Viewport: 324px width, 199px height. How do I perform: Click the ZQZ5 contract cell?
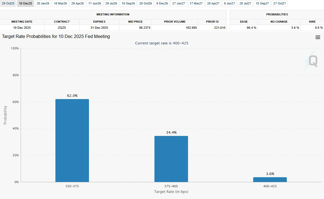coord(62,28)
